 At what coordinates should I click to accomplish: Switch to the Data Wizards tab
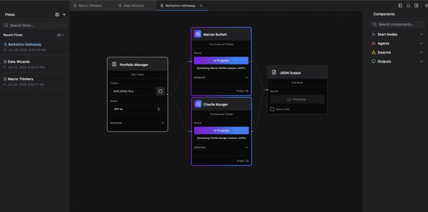(x=134, y=6)
